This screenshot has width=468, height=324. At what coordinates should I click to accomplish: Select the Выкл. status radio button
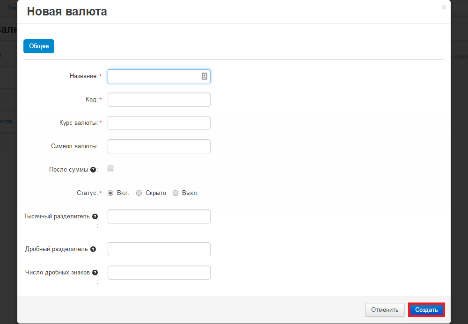tap(175, 193)
